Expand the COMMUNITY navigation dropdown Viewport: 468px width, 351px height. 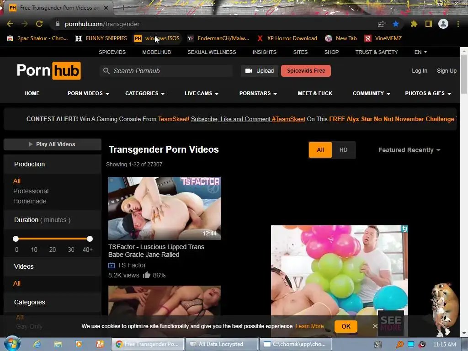(x=371, y=93)
